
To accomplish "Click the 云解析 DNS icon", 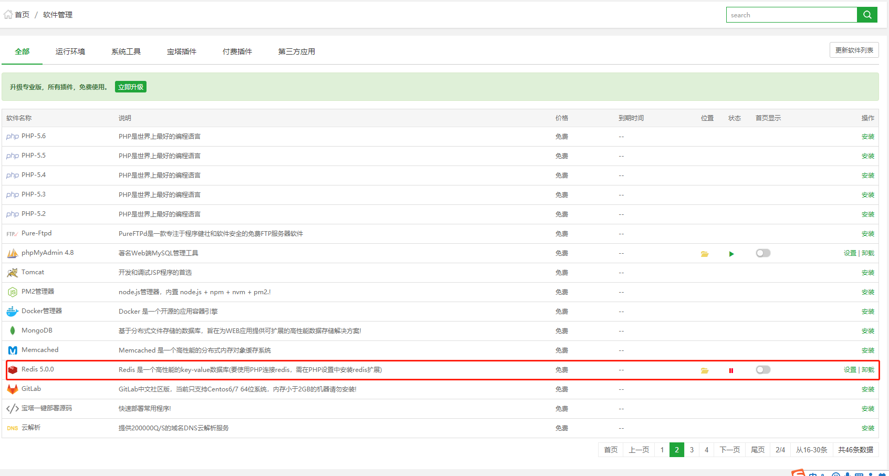I will click(x=13, y=428).
